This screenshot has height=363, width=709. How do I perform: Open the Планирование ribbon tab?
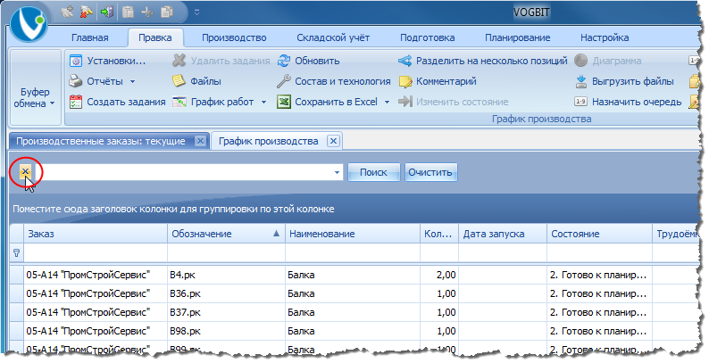click(518, 38)
